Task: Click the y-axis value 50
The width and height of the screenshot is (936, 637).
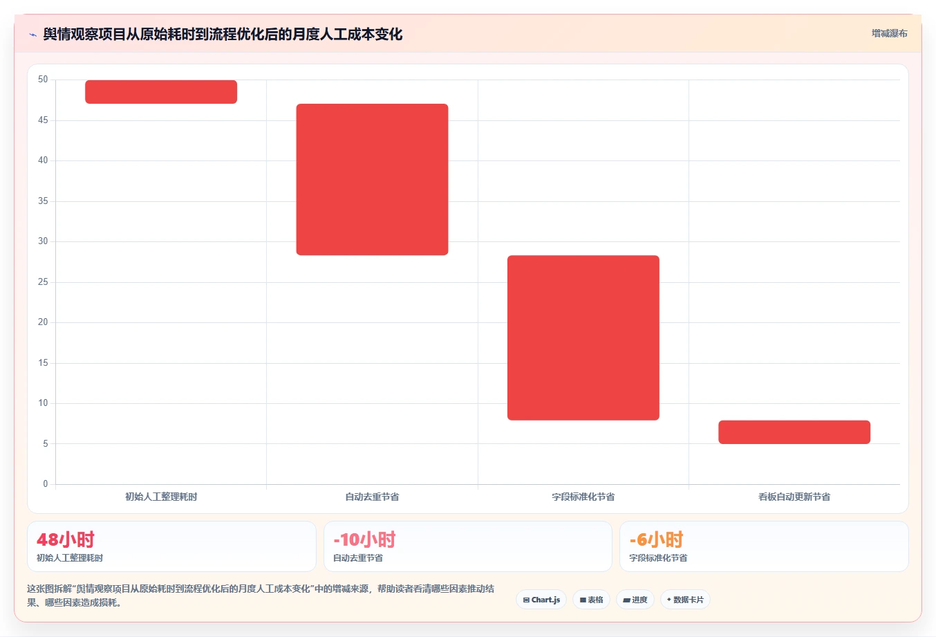Action: tap(43, 80)
